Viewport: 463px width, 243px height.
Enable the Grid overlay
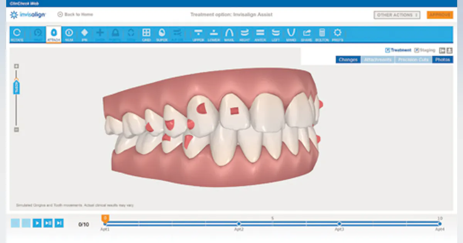(146, 34)
